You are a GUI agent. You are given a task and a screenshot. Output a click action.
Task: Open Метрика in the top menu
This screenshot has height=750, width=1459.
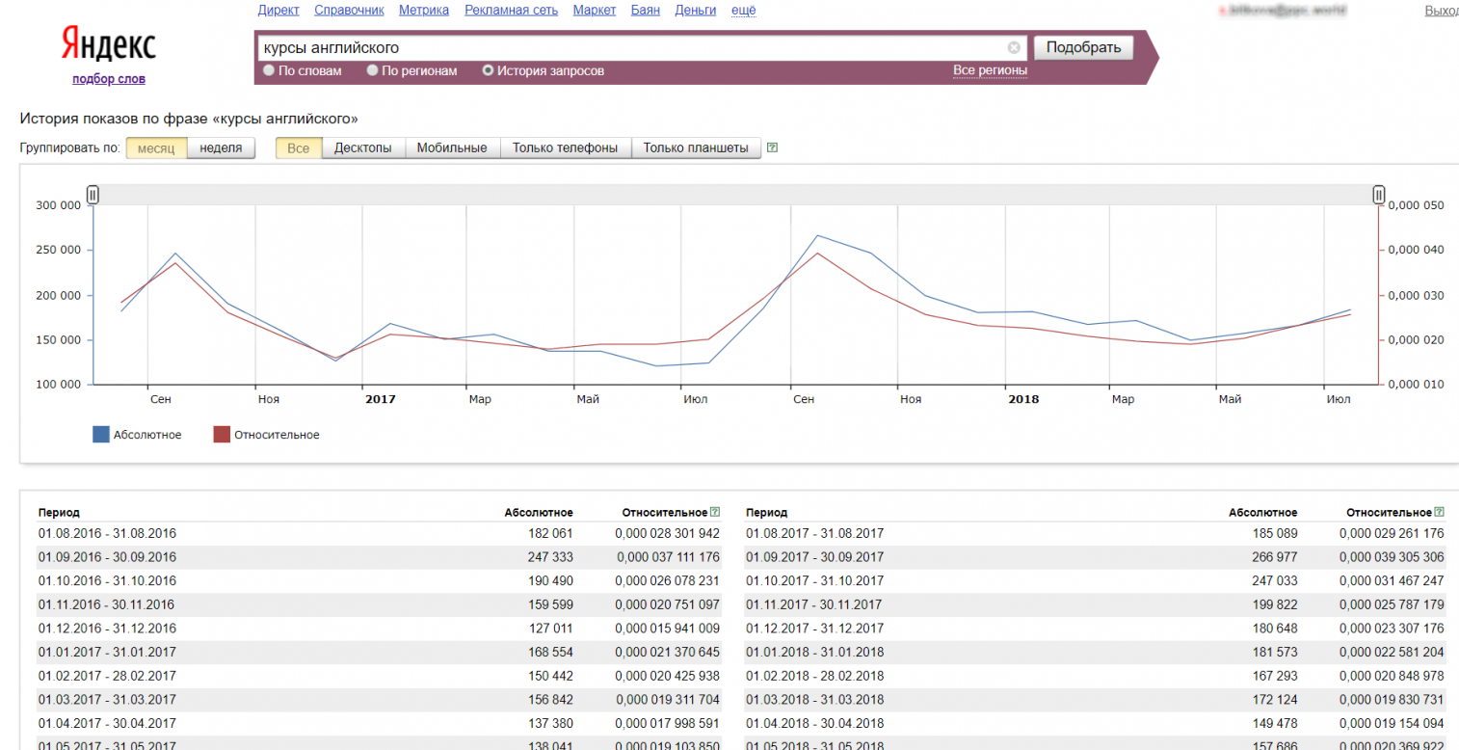click(x=424, y=11)
